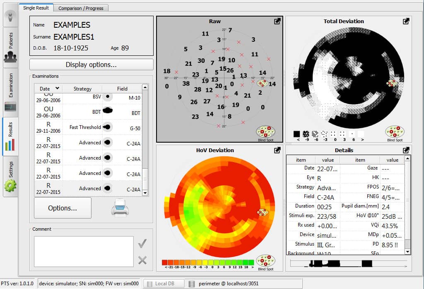Select the 29-06-2006 BDT examination row
This screenshot has width=424, height=289.
88,112
